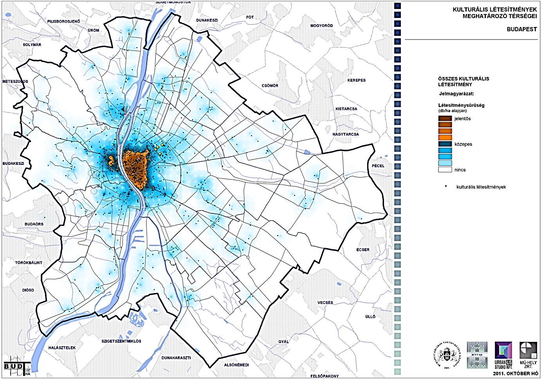Click the GYÁL town label
The height and width of the screenshot is (379, 541).
pos(283,341)
